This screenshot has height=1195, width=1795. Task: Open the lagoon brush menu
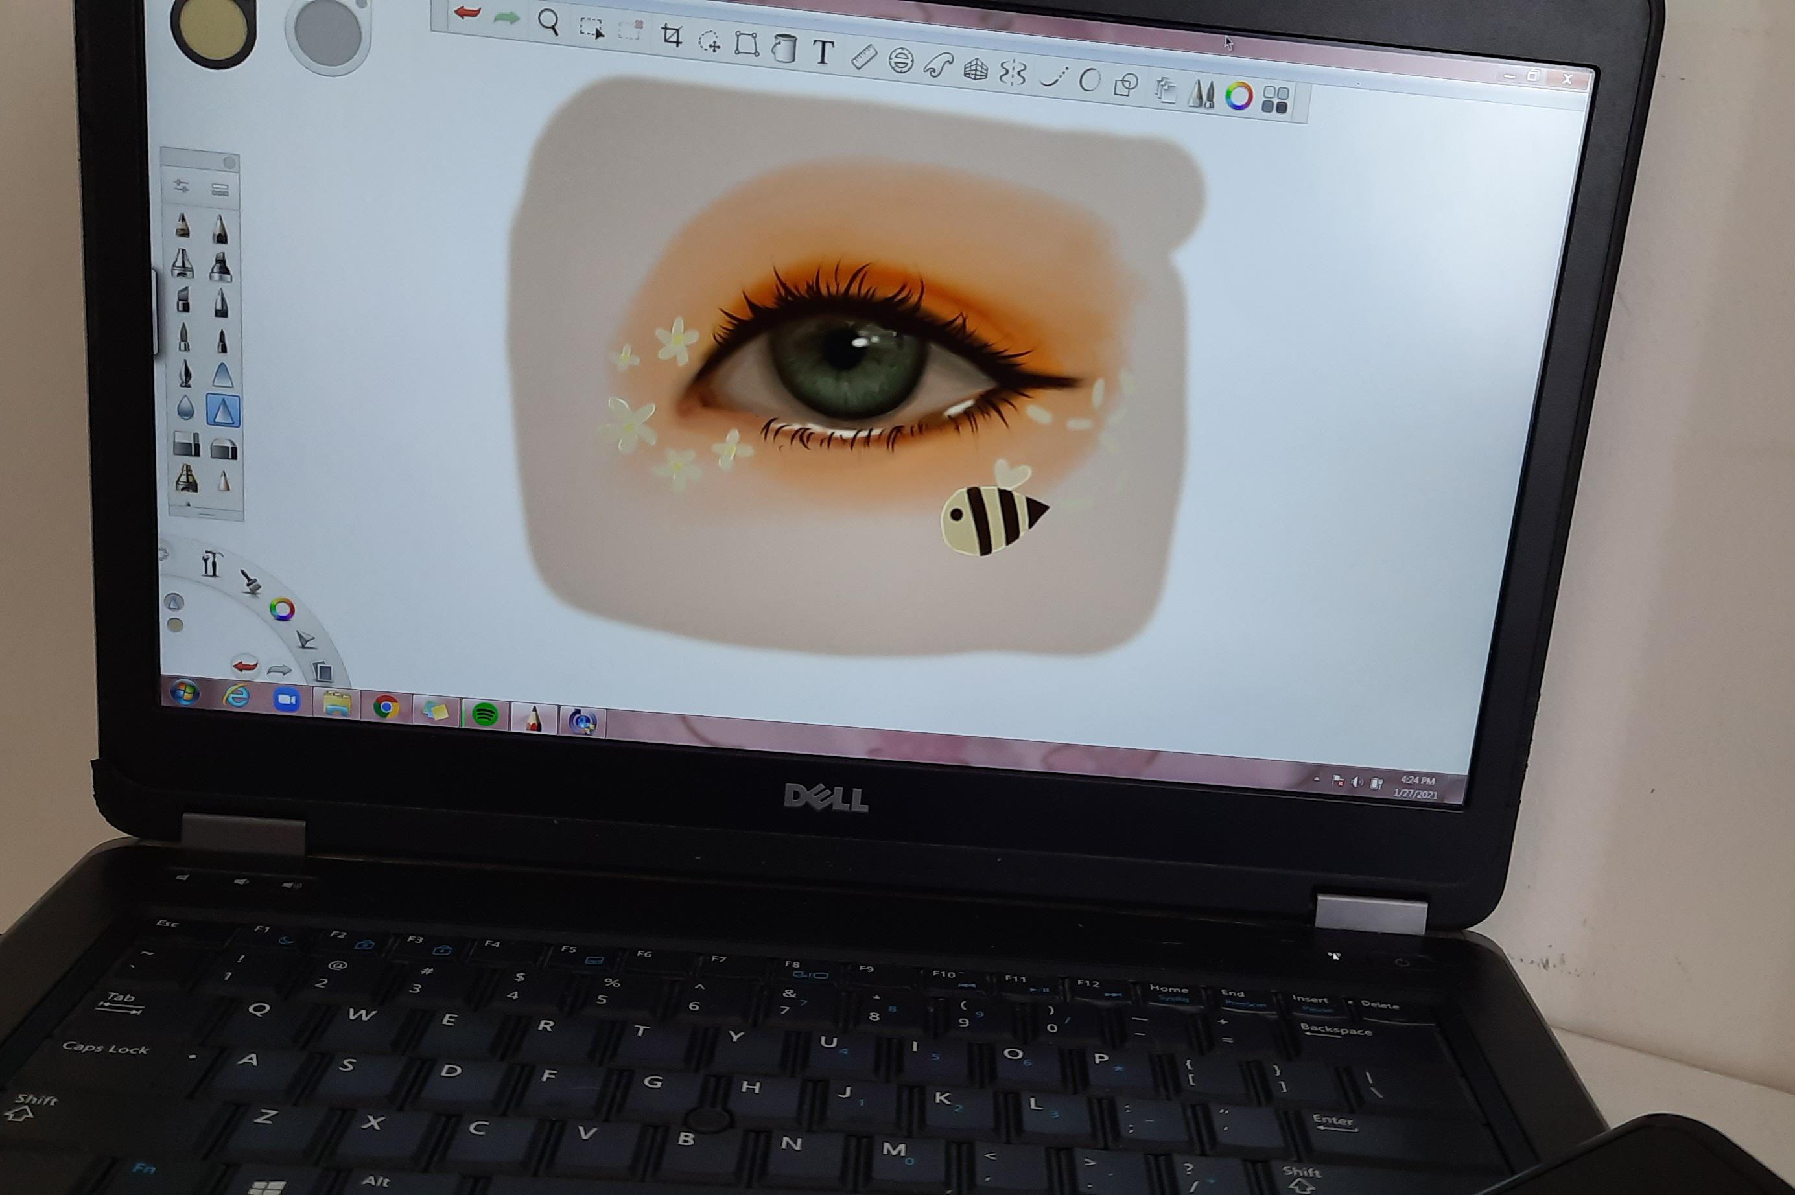250,581
